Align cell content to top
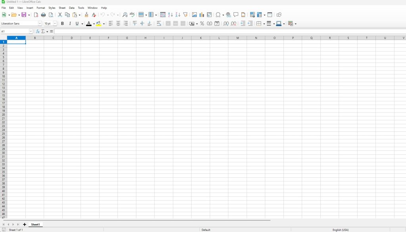 (135, 23)
